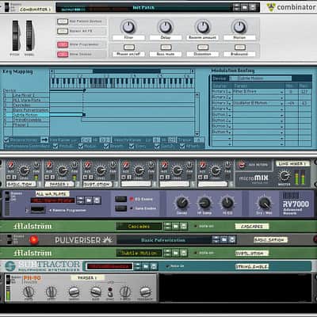
Task: Click the PH-90 Phaser Feedback knob
Action: click(145, 292)
